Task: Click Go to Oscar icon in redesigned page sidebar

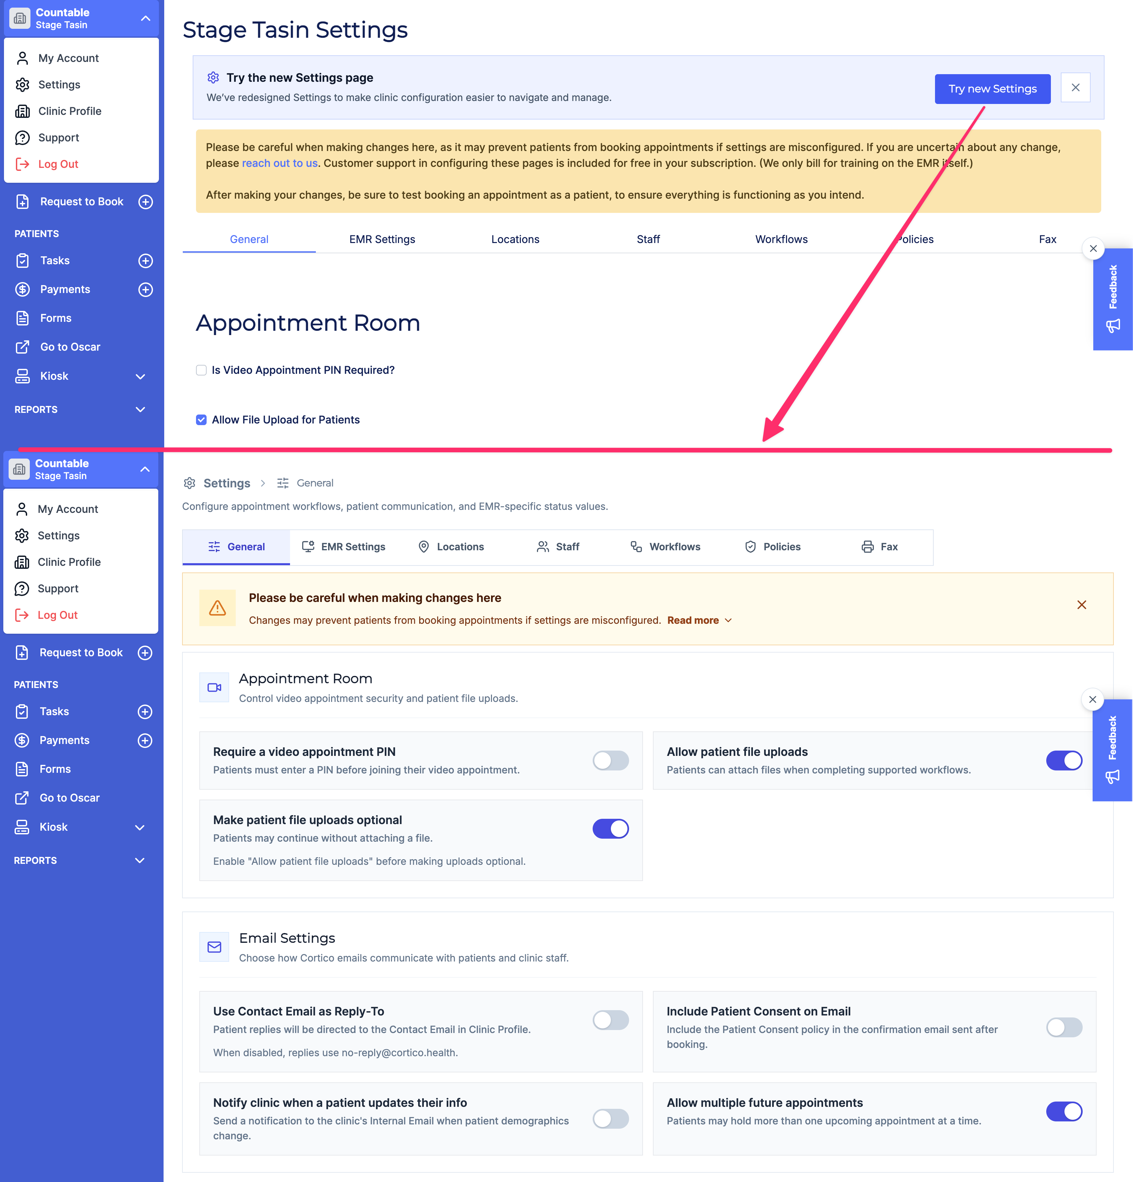Action: click(x=22, y=798)
